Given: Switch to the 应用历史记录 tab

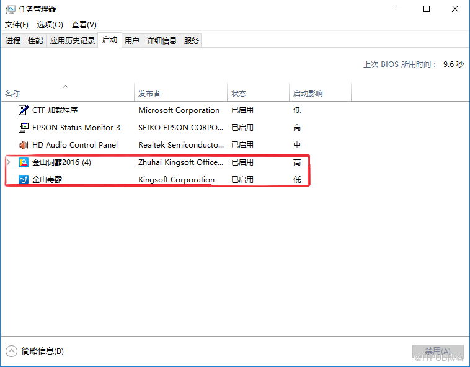Looking at the screenshot, I should click(x=73, y=40).
